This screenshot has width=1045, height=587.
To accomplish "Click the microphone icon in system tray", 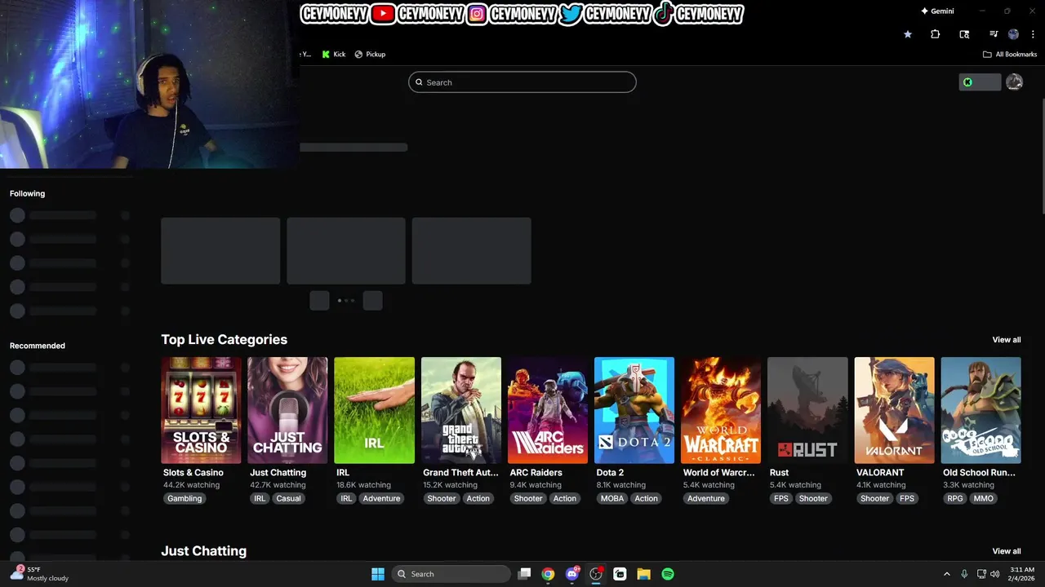I will (x=964, y=574).
